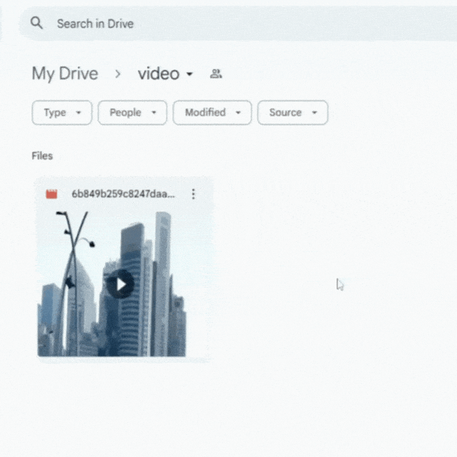The height and width of the screenshot is (457, 457).
Task: Click the People filter chip icon
Action: (132, 113)
